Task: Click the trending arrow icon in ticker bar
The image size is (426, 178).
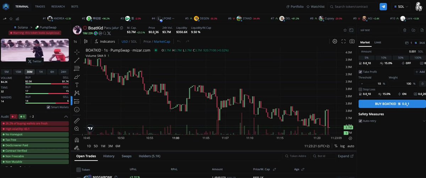Action: [5, 18]
